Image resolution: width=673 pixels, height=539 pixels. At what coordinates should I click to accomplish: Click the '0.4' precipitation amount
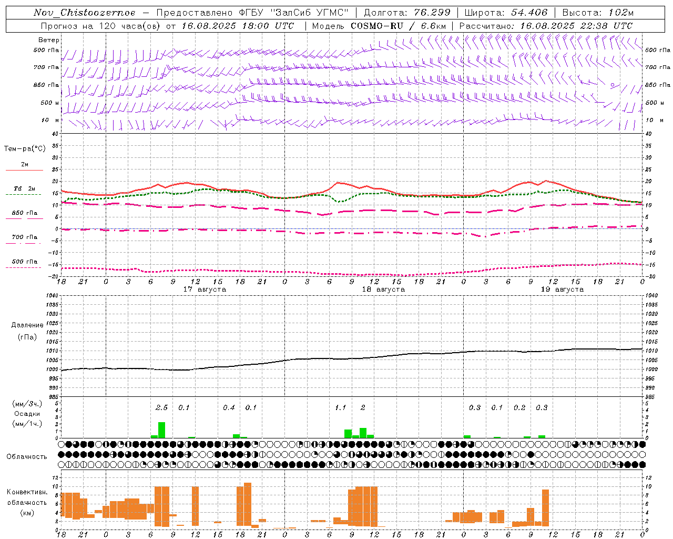click(x=229, y=408)
